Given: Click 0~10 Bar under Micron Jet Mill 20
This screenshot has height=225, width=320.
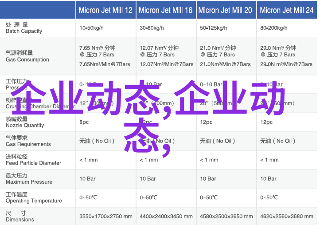Looking at the screenshot, I should pyautogui.click(x=211, y=84).
